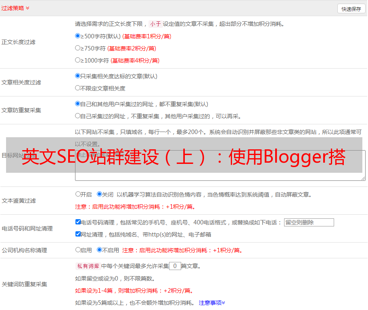Select 自己和其他用户采集过的网址 no-repeat option
368x310 pixels.
[77, 104]
